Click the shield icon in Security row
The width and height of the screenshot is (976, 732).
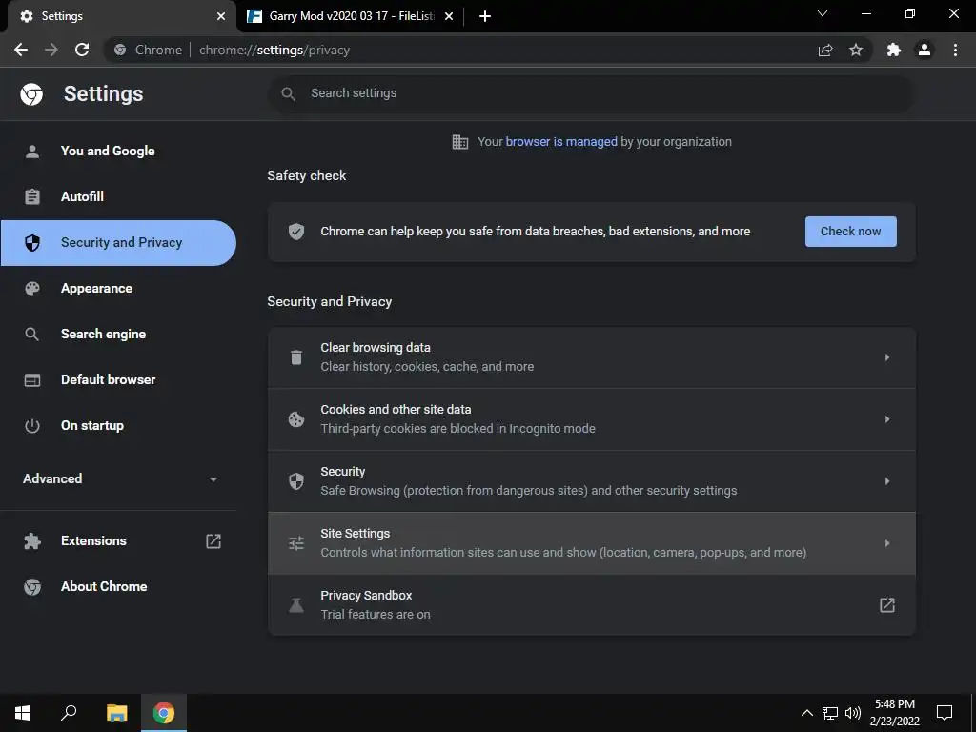click(x=296, y=480)
